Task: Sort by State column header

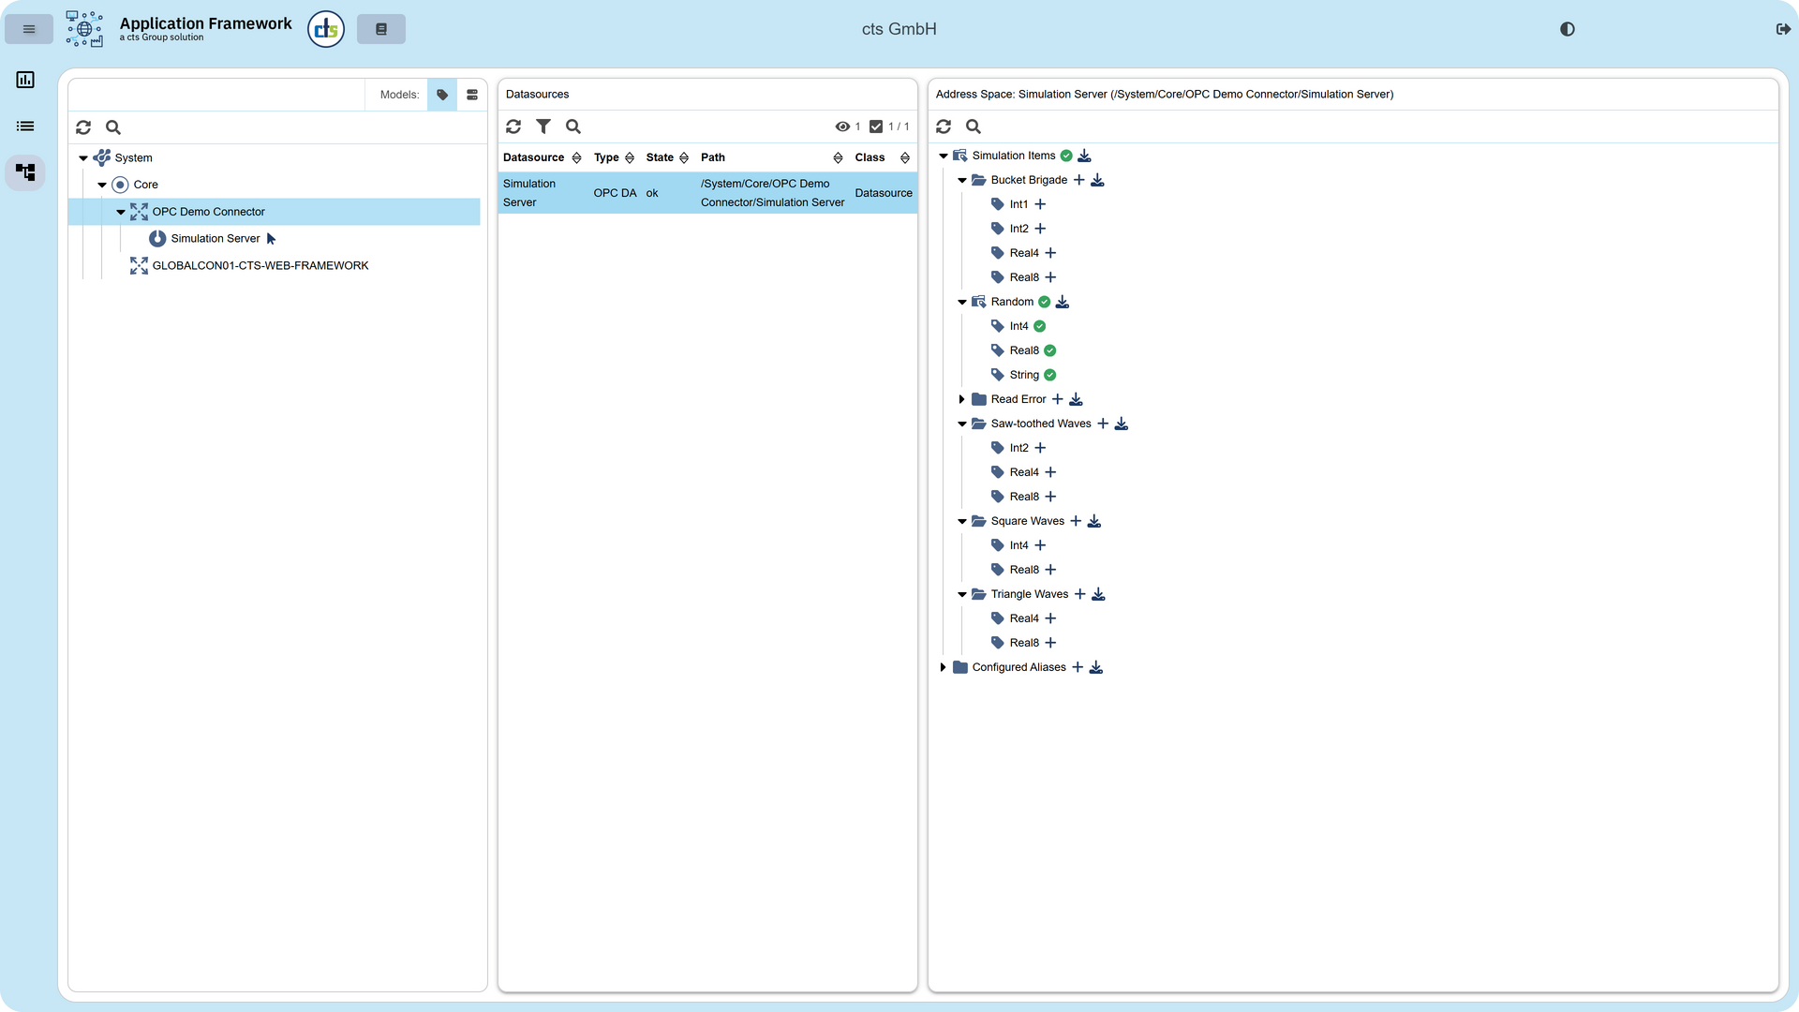Action: click(667, 157)
